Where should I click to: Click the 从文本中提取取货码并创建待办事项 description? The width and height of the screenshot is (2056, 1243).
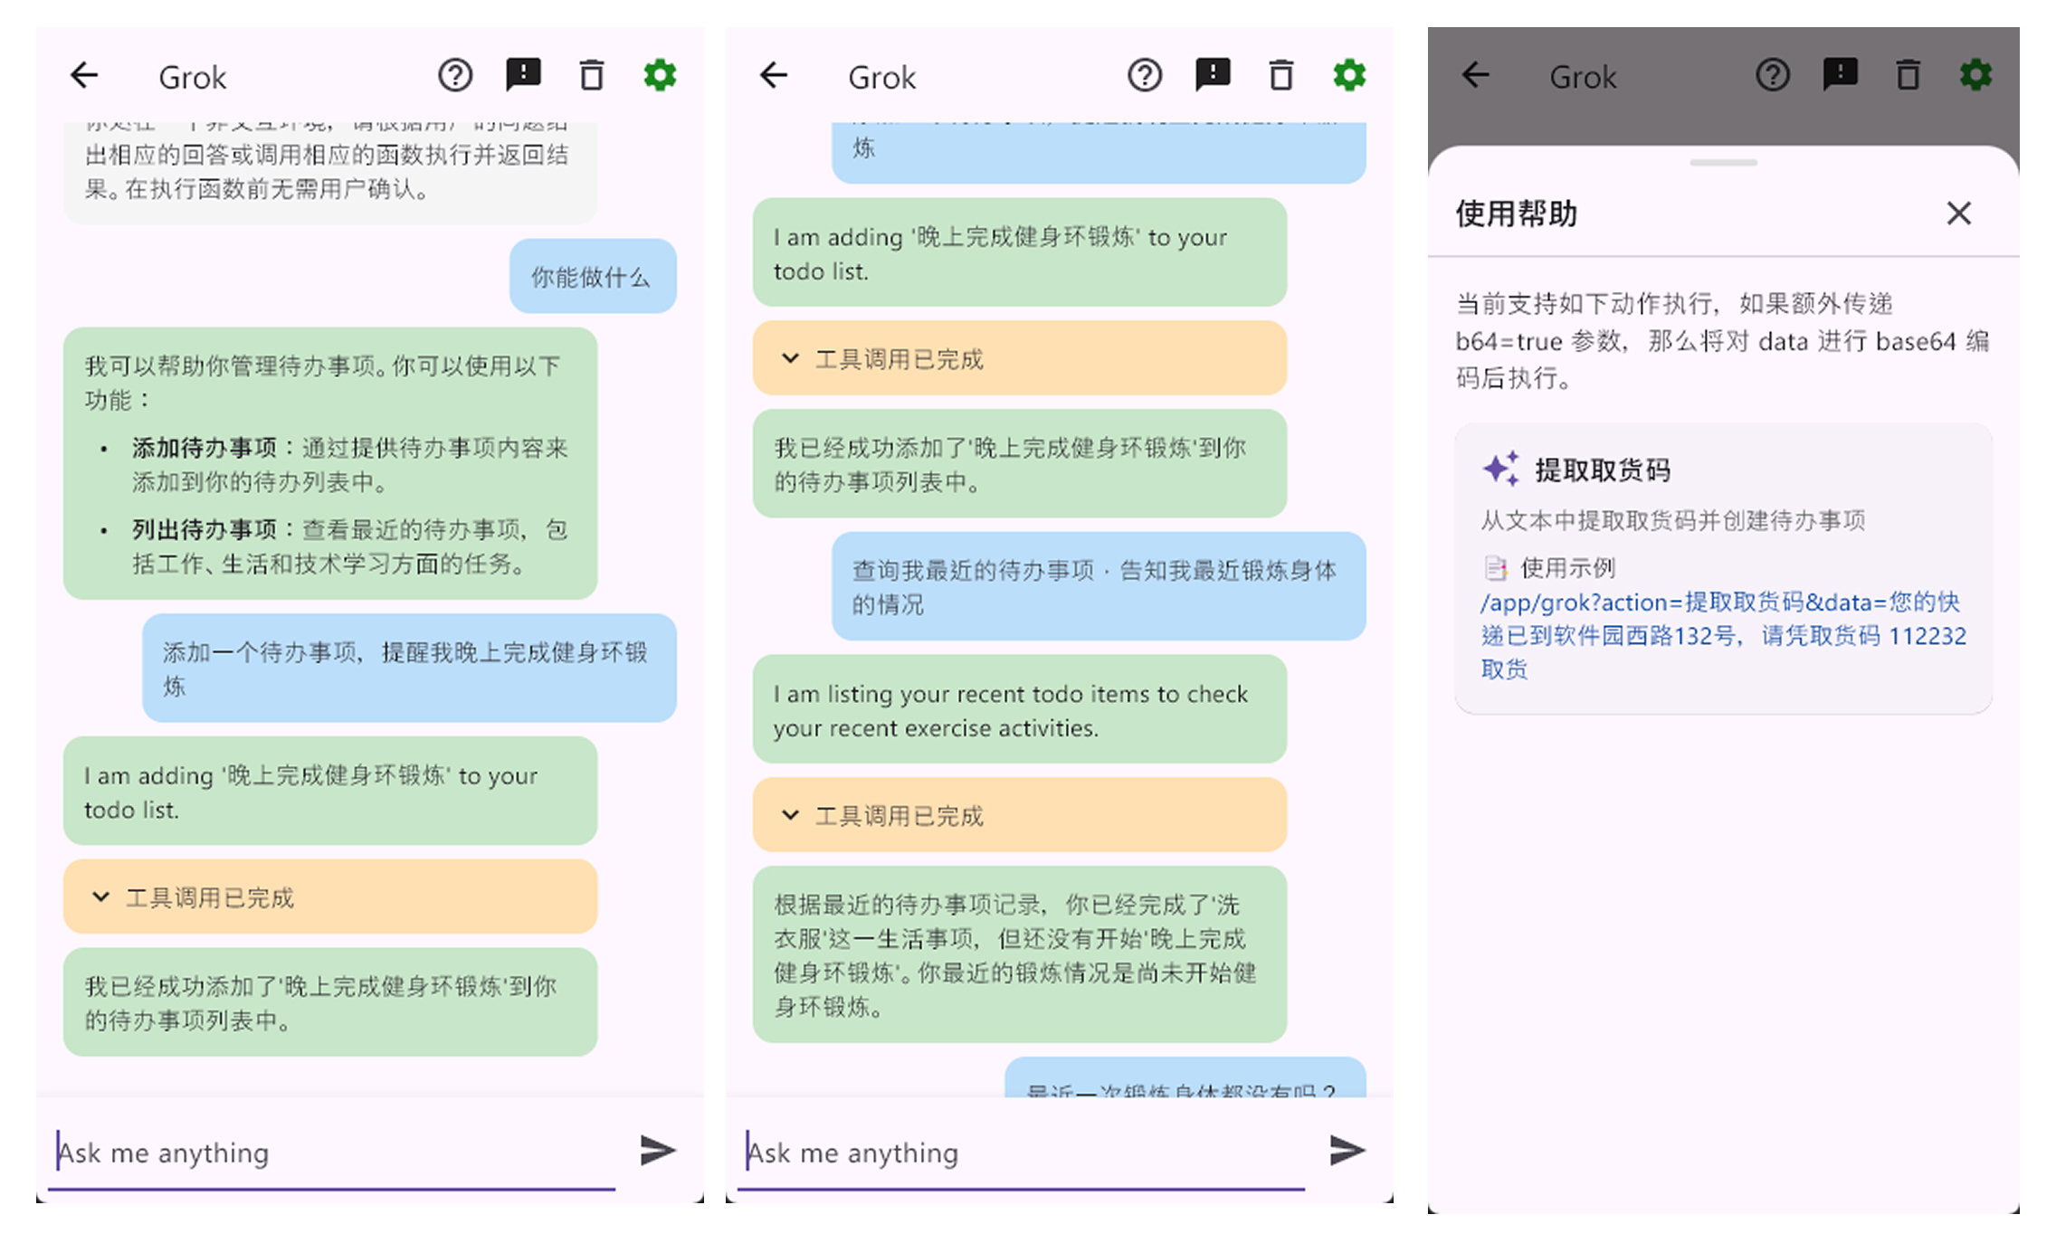(1673, 520)
